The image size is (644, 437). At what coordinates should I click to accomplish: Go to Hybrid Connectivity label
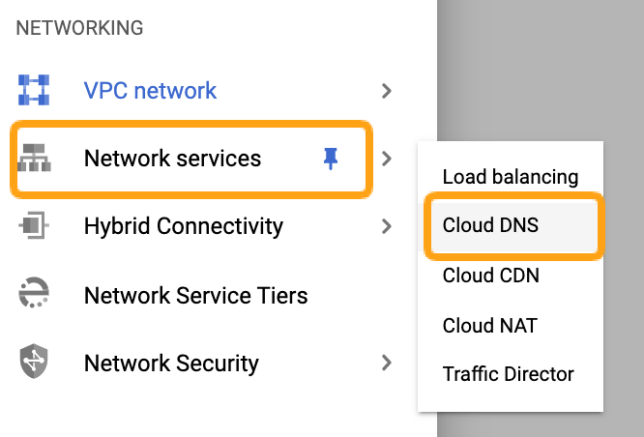pyautogui.click(x=183, y=226)
